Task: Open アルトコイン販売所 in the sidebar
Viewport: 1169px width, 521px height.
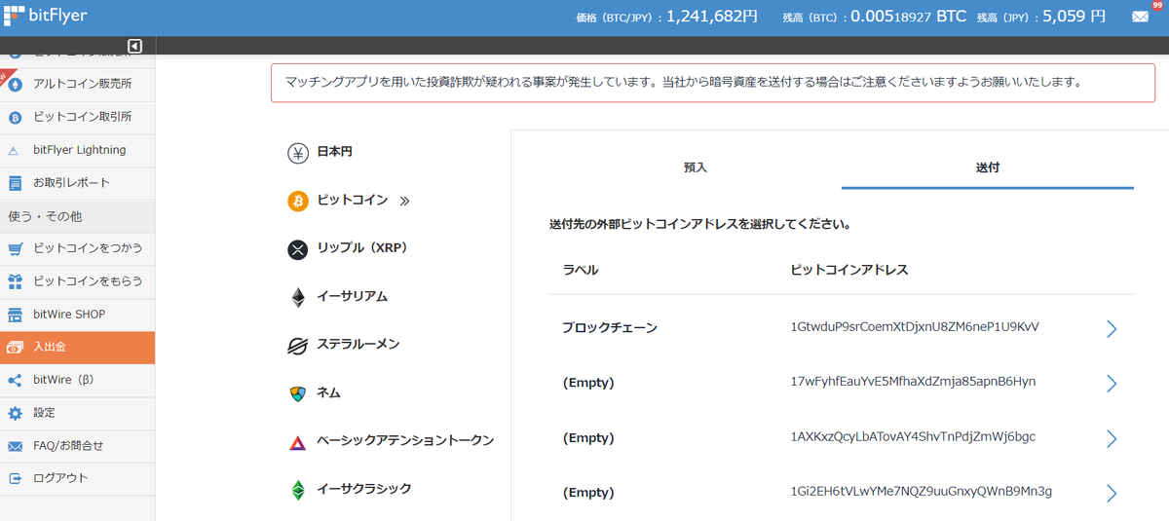Action: 83,85
